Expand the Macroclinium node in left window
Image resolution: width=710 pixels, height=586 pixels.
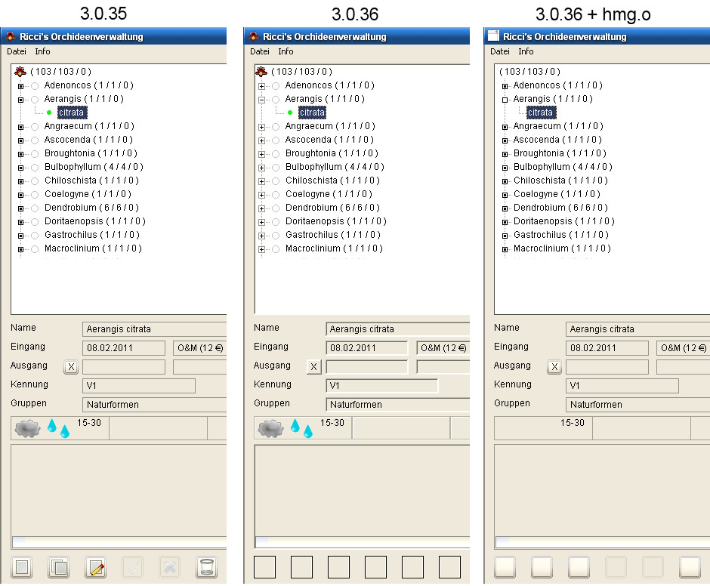coord(21,248)
